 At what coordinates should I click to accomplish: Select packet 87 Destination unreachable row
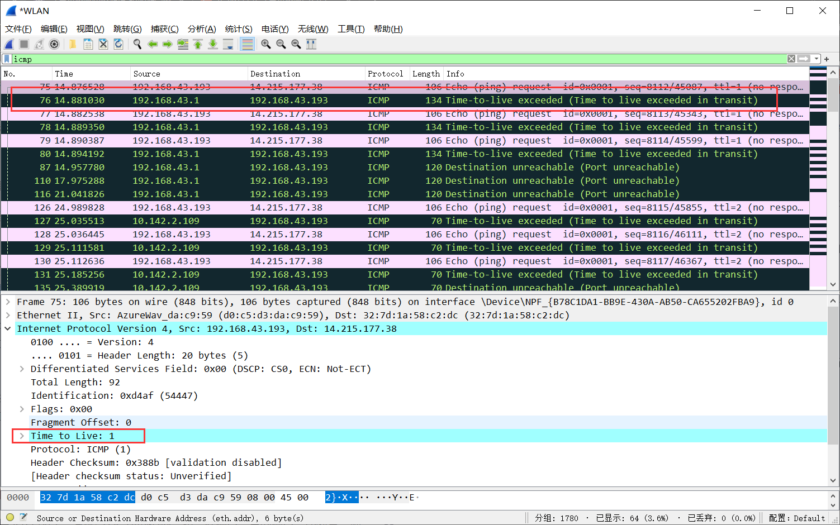coord(405,168)
